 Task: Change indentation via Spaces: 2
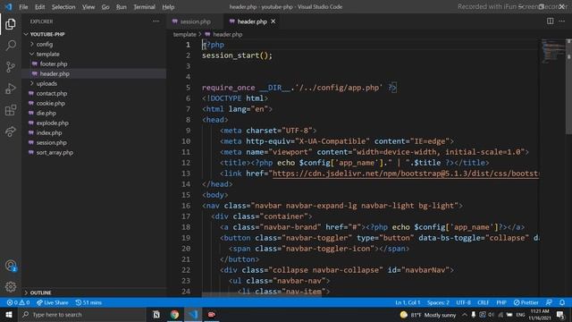point(438,302)
